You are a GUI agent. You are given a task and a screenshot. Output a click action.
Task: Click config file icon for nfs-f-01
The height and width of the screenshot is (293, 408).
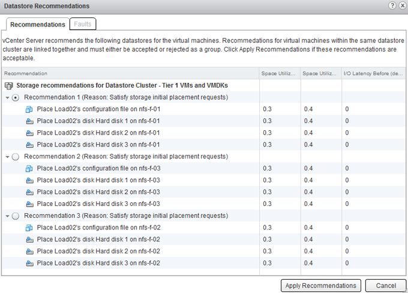(29, 109)
